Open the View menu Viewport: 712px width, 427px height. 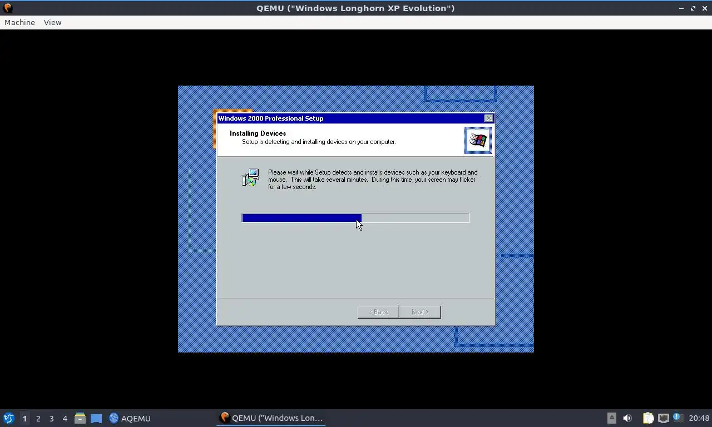pyautogui.click(x=52, y=22)
